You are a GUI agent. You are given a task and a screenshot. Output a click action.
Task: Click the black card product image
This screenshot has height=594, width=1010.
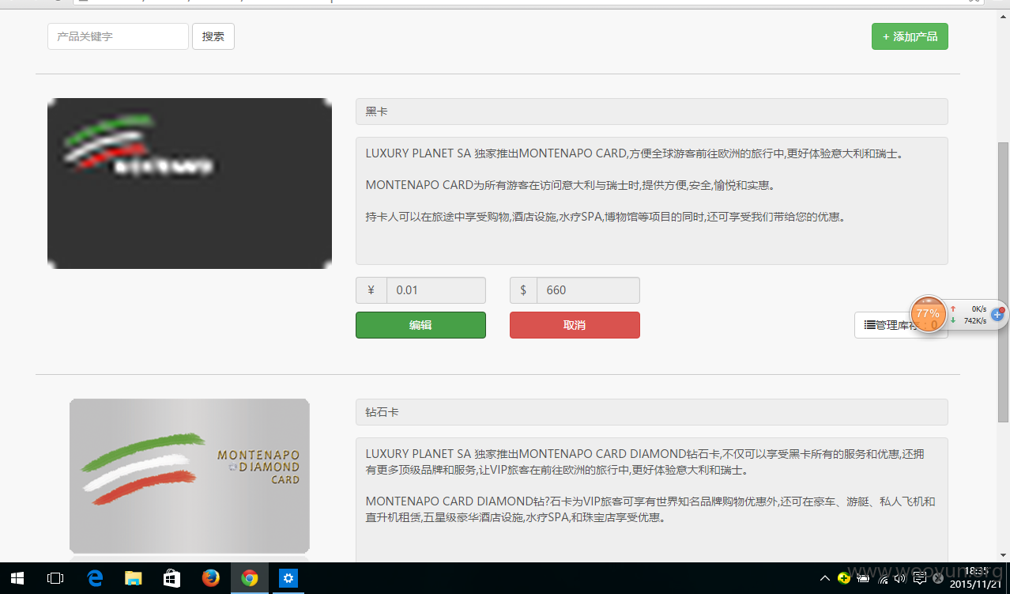pyautogui.click(x=190, y=183)
